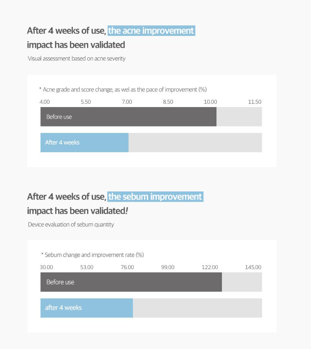This screenshot has width=311, height=349.
Task: Click the 30.00 sebum axis label
Action: click(46, 267)
